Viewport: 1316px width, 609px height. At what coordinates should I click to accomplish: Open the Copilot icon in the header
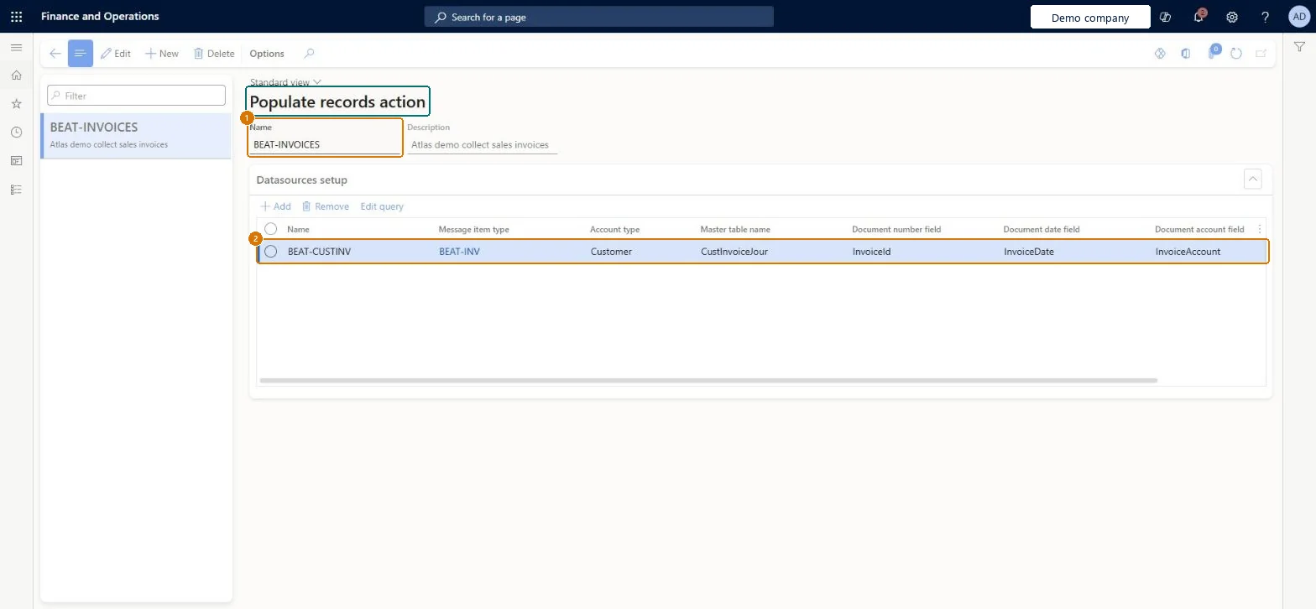pyautogui.click(x=1165, y=17)
